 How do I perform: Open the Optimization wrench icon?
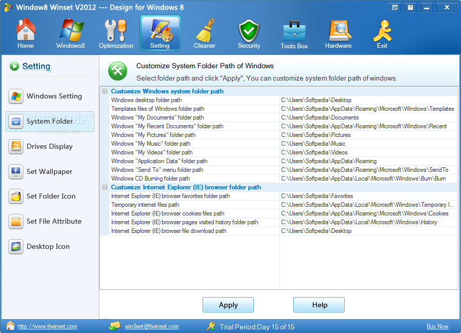tap(116, 30)
